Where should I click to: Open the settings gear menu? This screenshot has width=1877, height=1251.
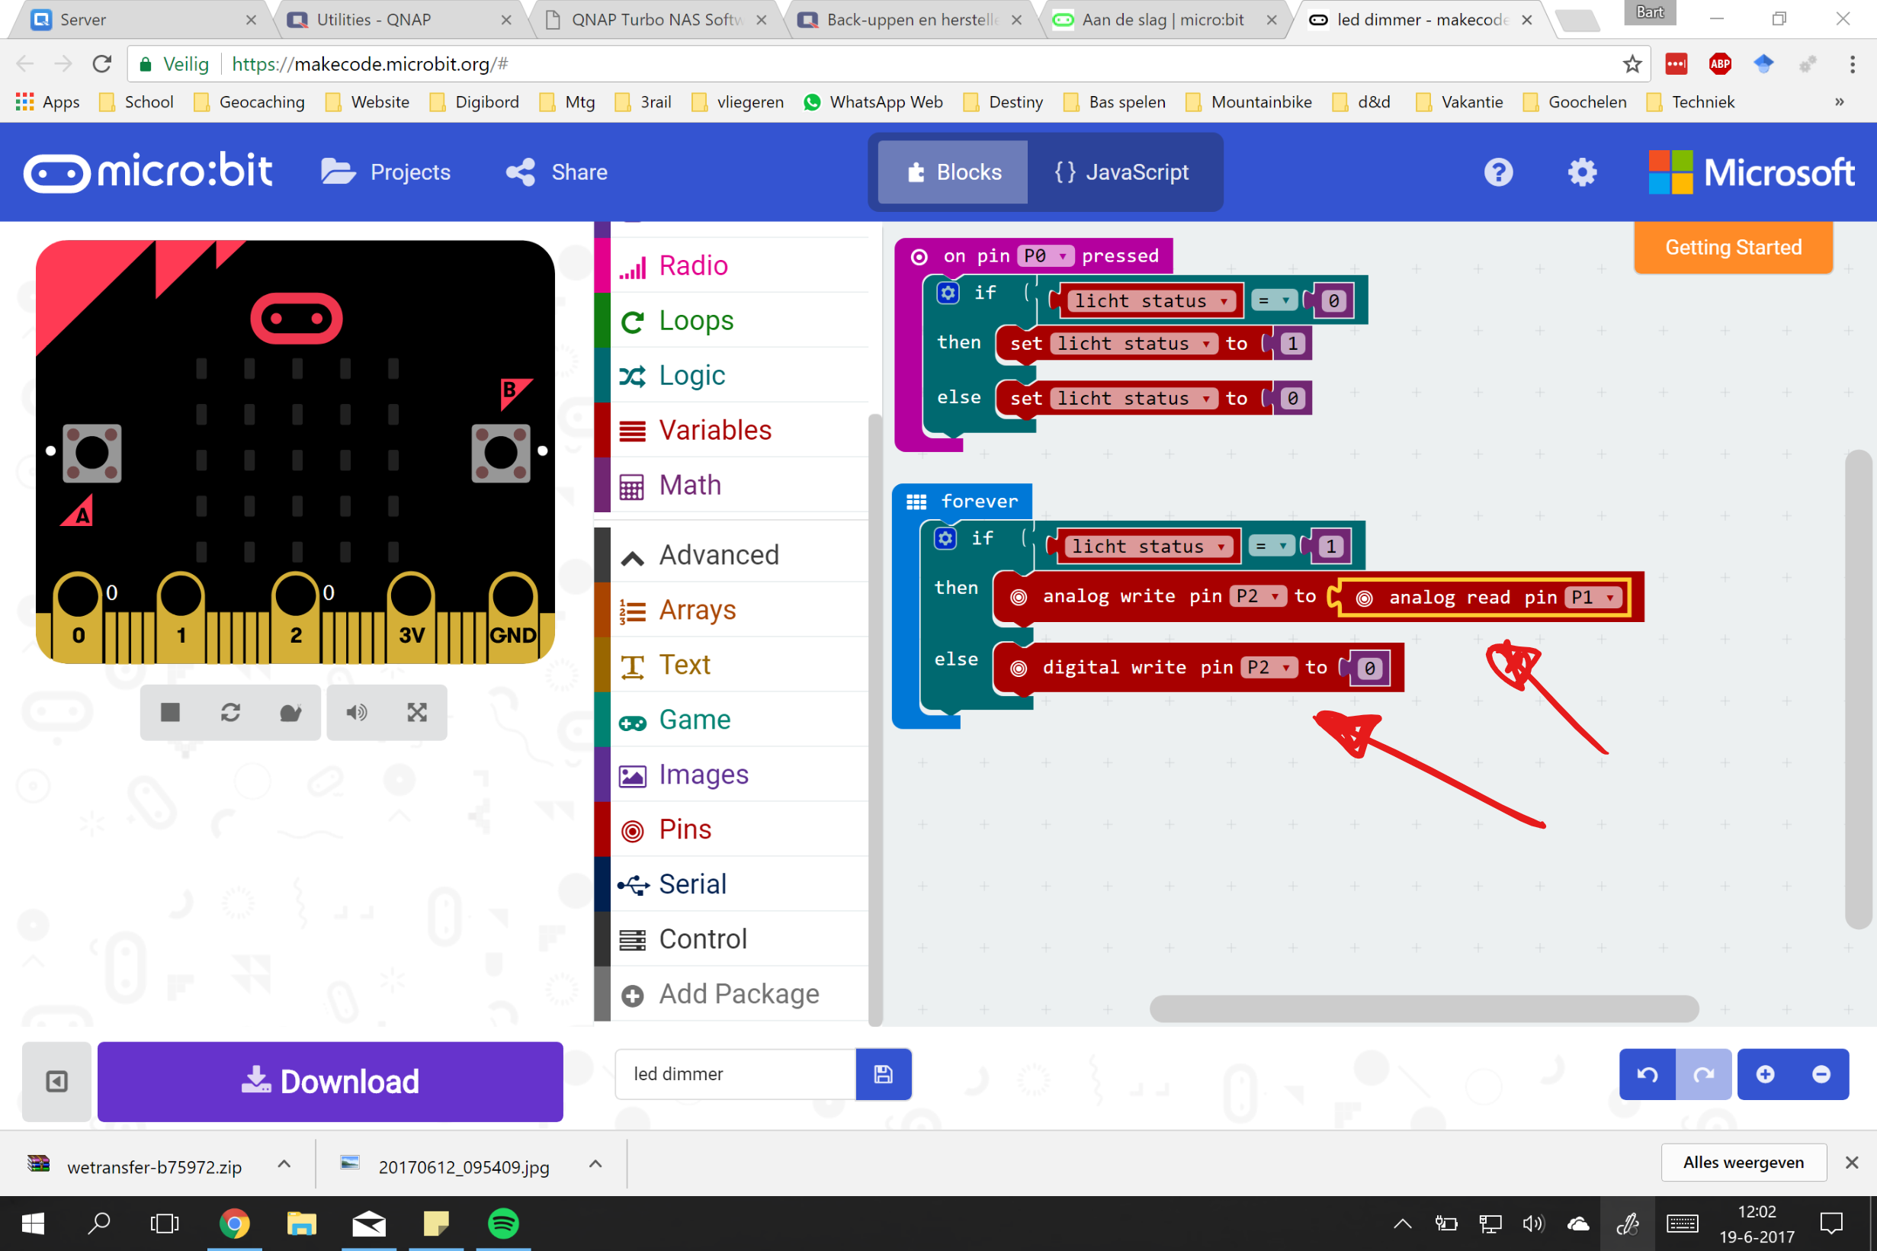(1582, 172)
